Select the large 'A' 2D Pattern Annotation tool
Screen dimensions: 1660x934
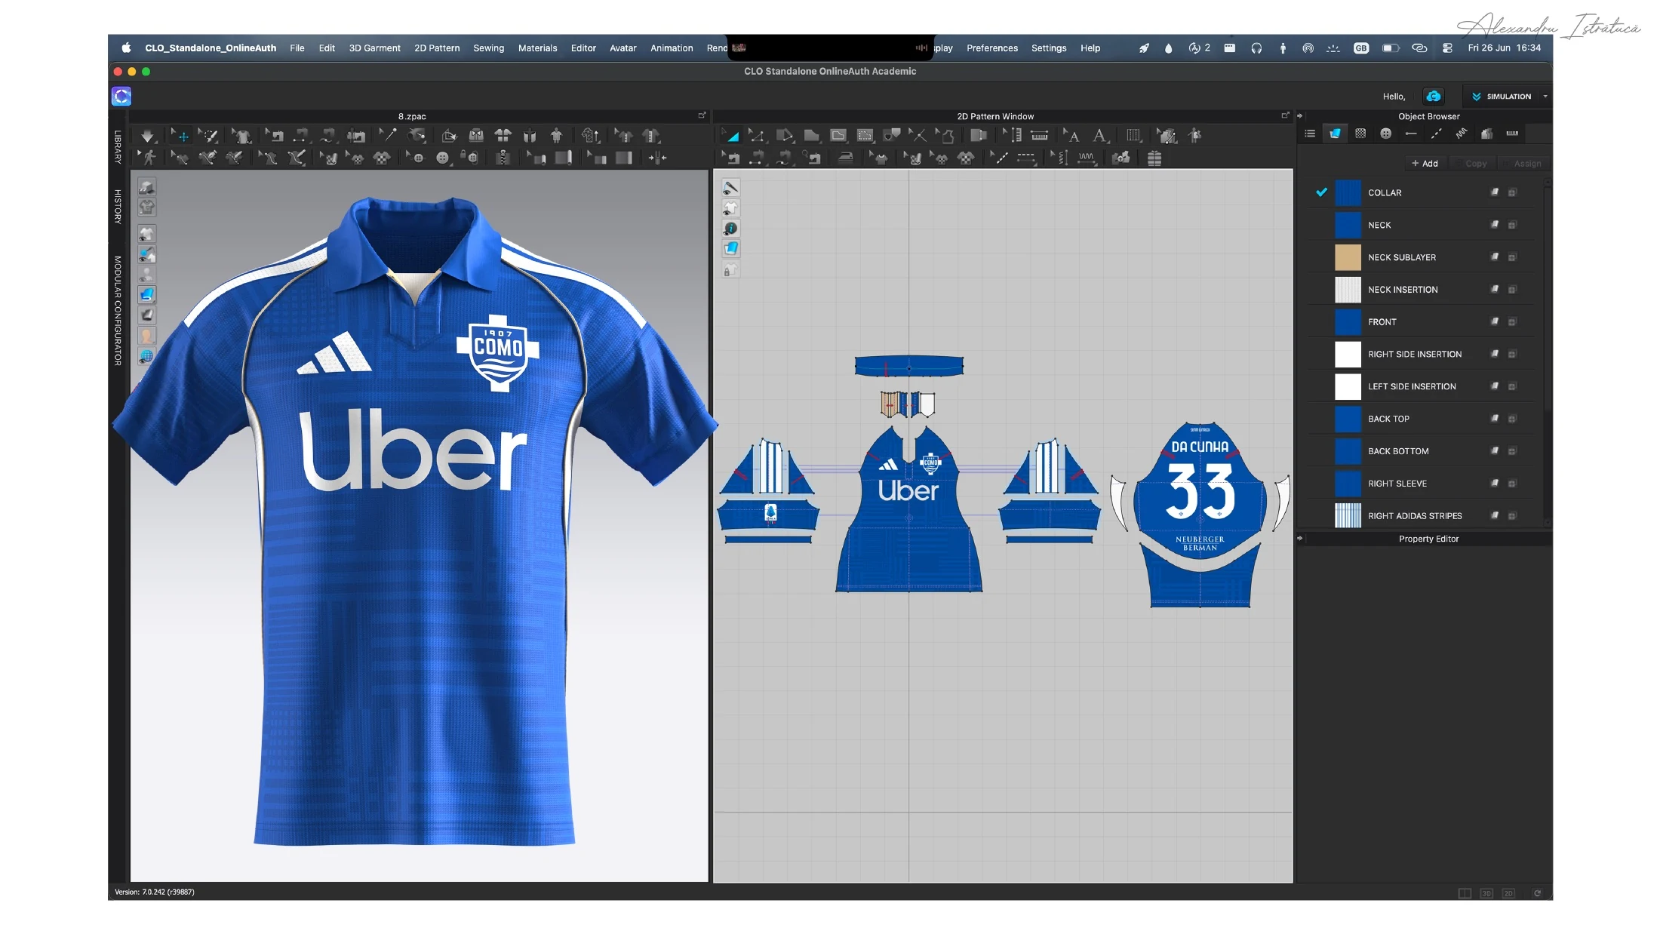[x=1100, y=136]
